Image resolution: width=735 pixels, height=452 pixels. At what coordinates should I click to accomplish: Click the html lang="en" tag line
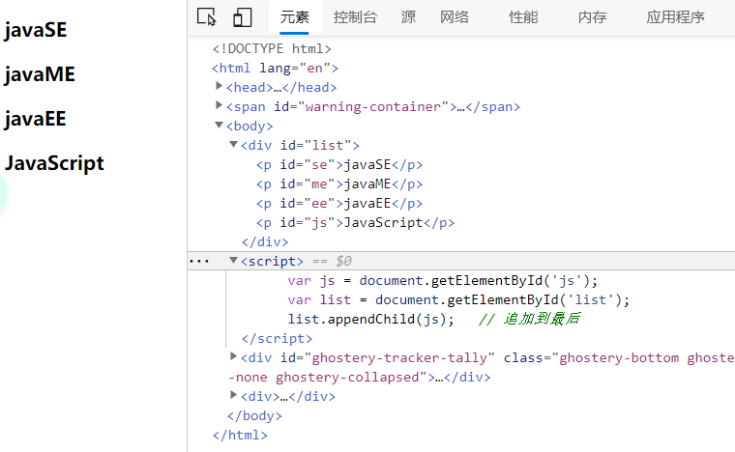click(x=275, y=68)
